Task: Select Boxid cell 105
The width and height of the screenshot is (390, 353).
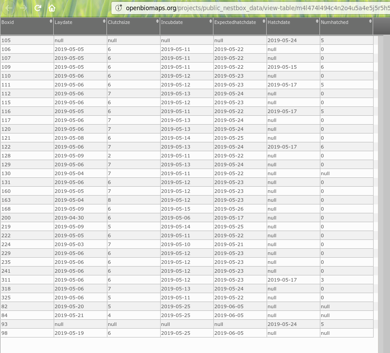Action: [x=27, y=40]
